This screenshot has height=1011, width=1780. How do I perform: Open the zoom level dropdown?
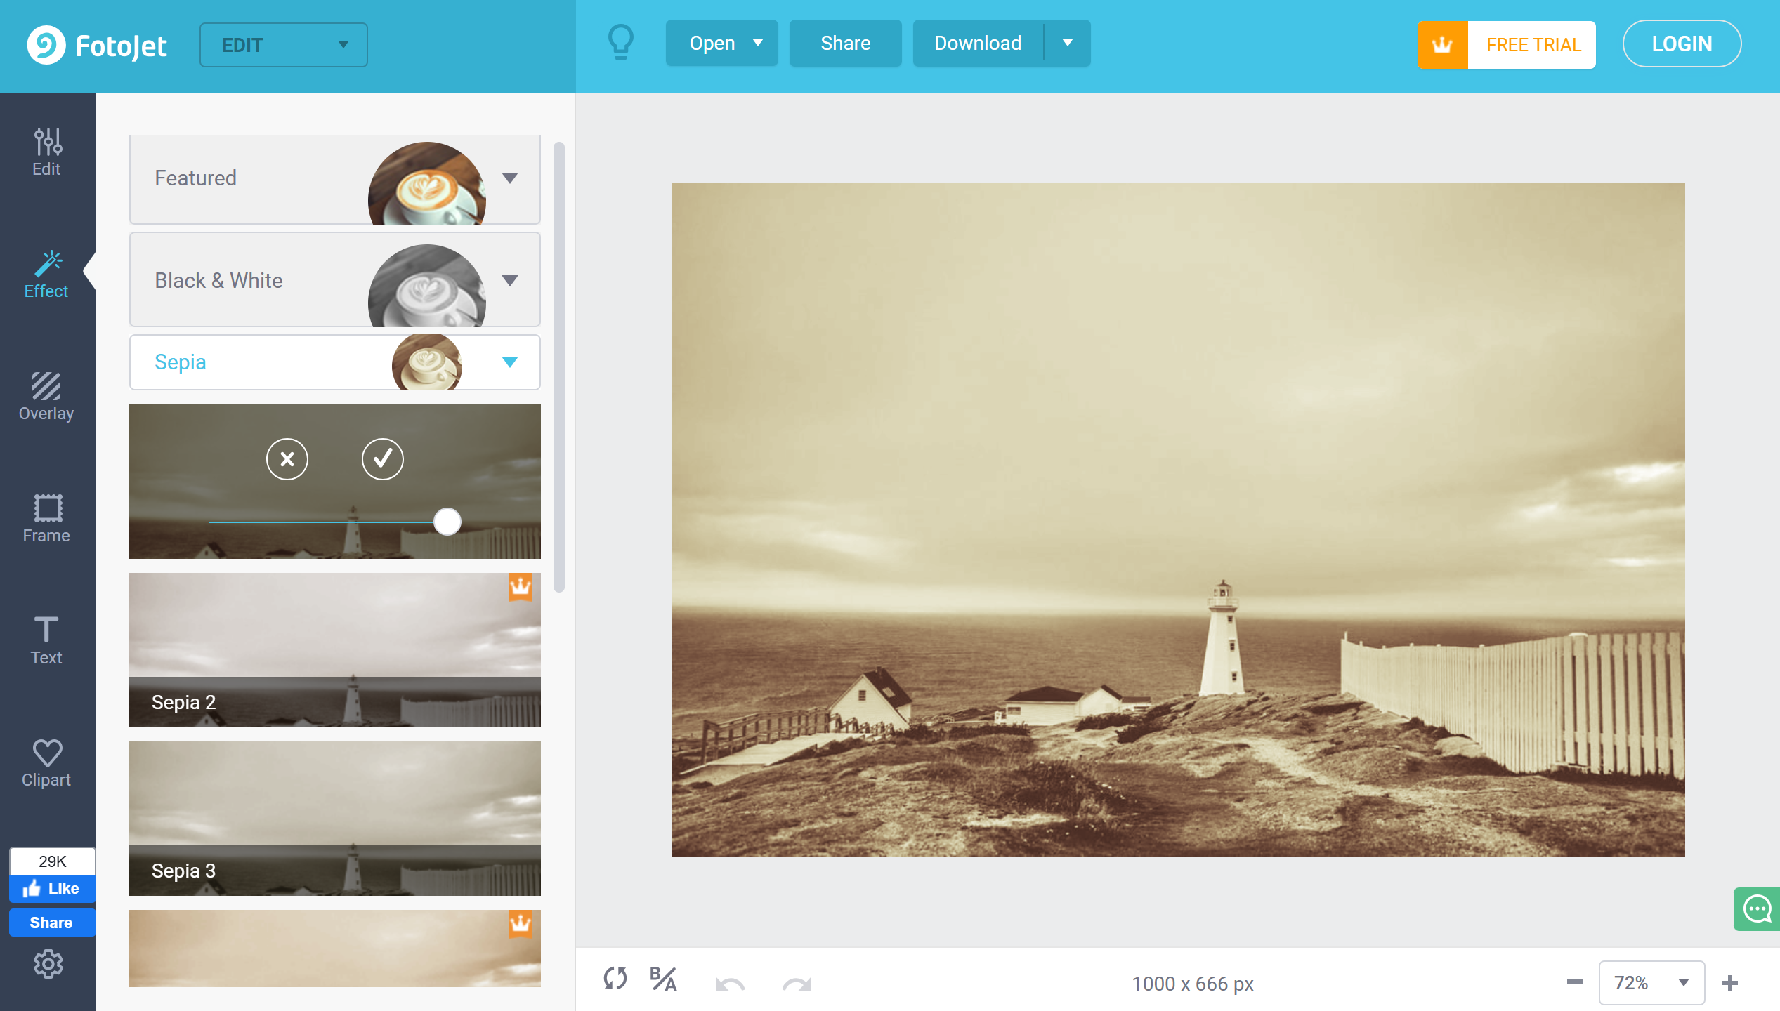(1651, 982)
